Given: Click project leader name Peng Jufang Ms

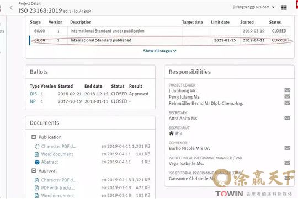Looking at the screenshot, I should [184, 97].
